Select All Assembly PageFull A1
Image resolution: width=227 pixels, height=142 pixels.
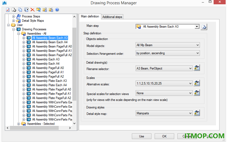(48, 72)
